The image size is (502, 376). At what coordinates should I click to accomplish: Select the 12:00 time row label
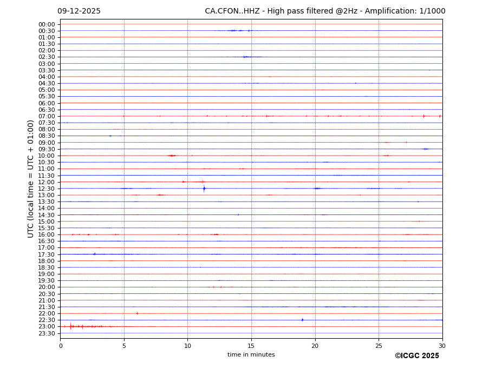47,182
